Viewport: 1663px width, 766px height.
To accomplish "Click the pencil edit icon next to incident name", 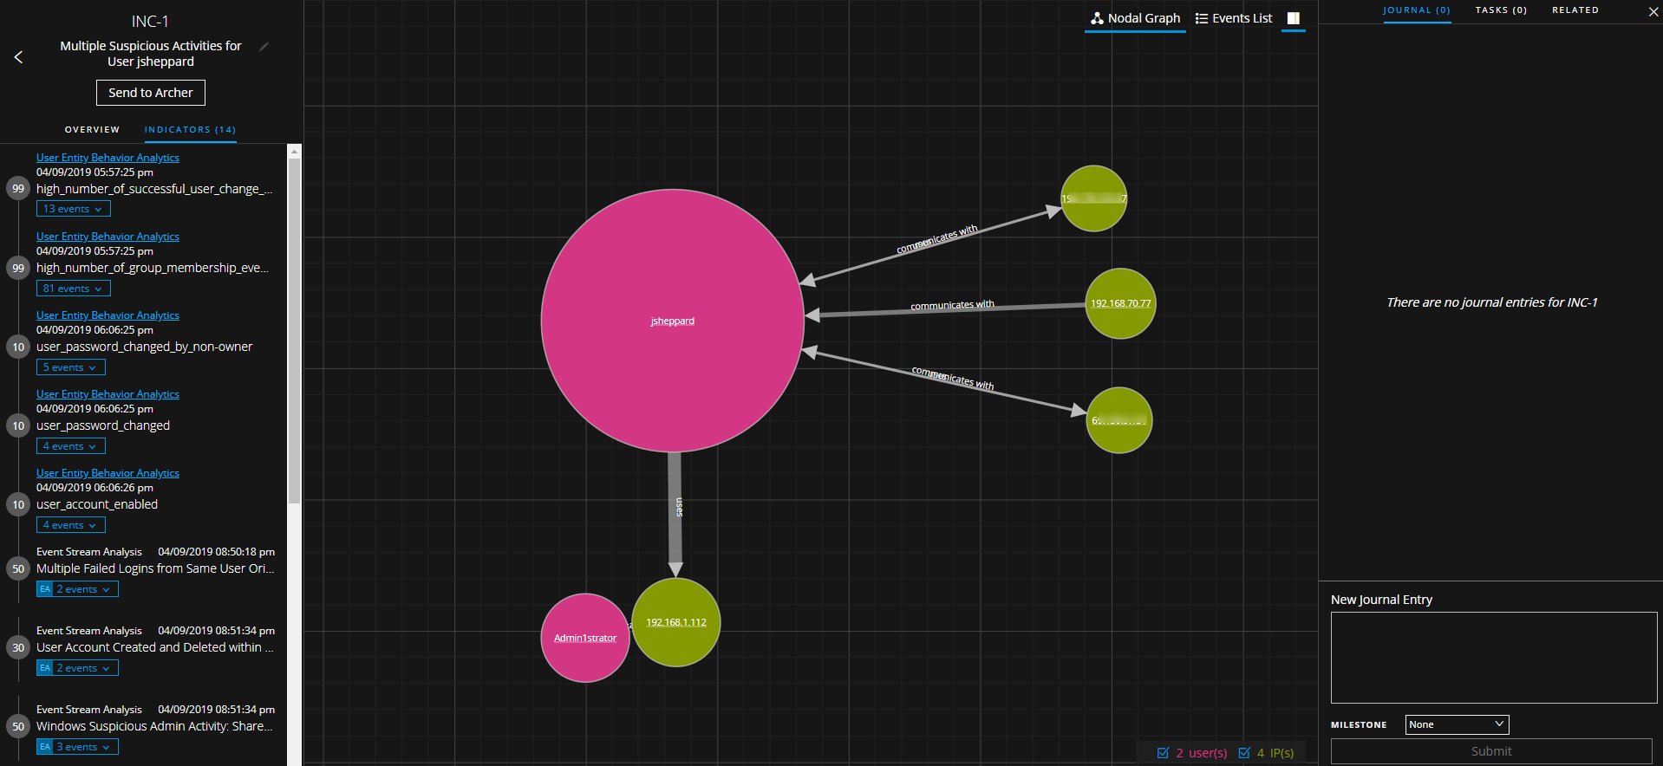I will pos(264,47).
